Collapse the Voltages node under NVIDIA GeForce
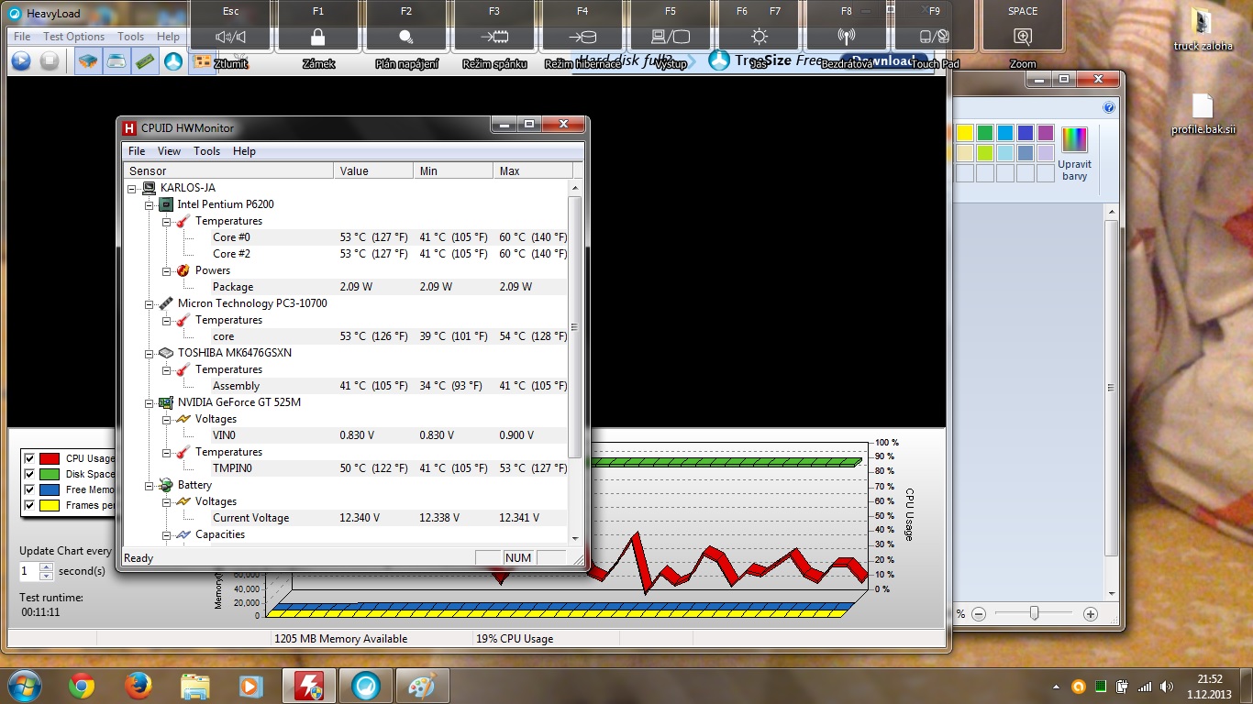The width and height of the screenshot is (1253, 704). click(167, 419)
